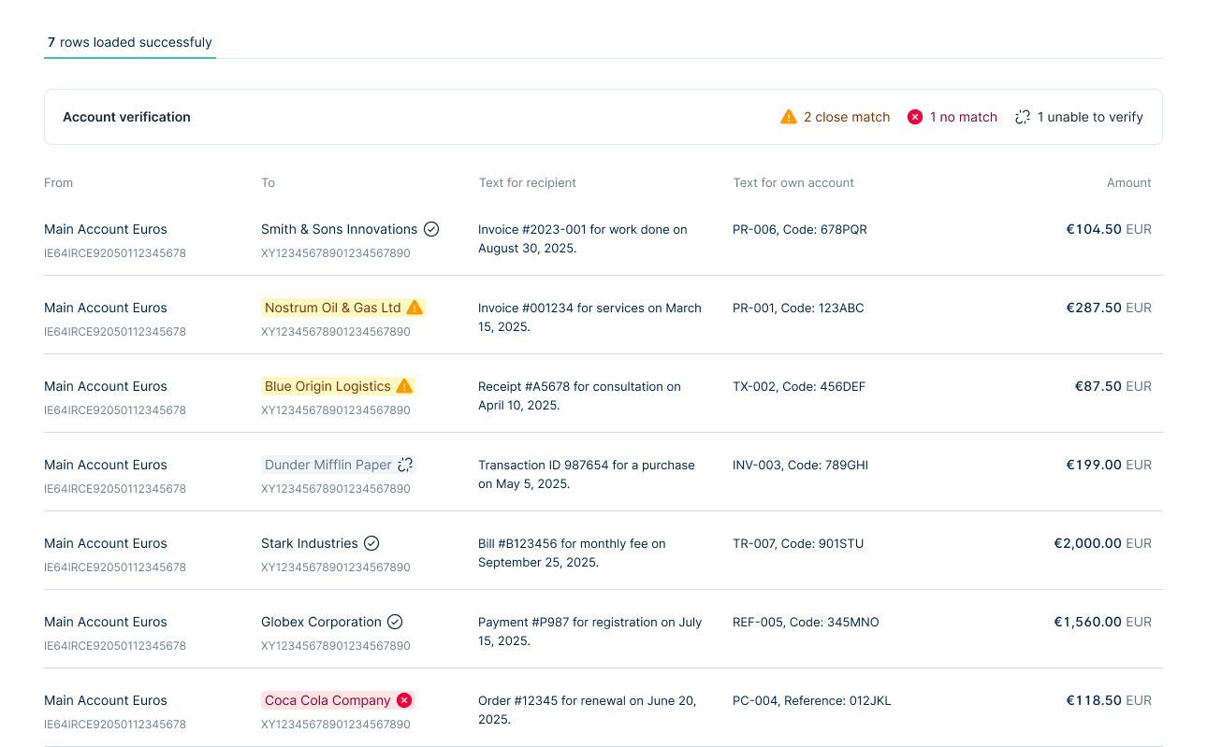Click the red-highlighted name 'Coca Cola Company'
Image resolution: width=1207 pixels, height=747 pixels.
click(327, 700)
